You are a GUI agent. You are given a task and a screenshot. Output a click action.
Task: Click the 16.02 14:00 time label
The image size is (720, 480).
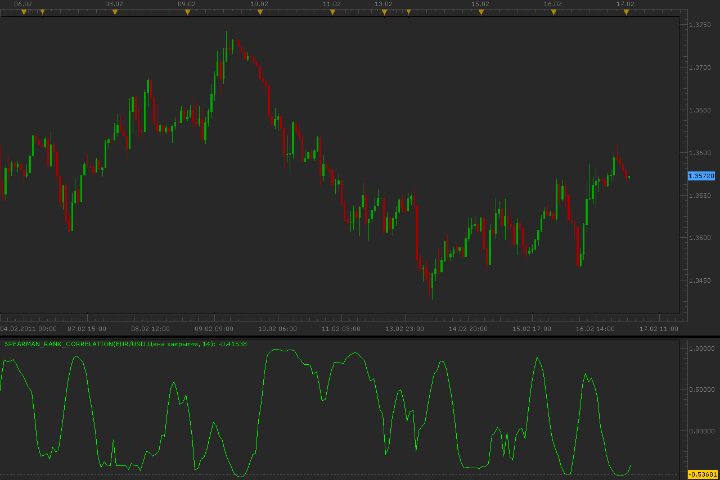(596, 329)
